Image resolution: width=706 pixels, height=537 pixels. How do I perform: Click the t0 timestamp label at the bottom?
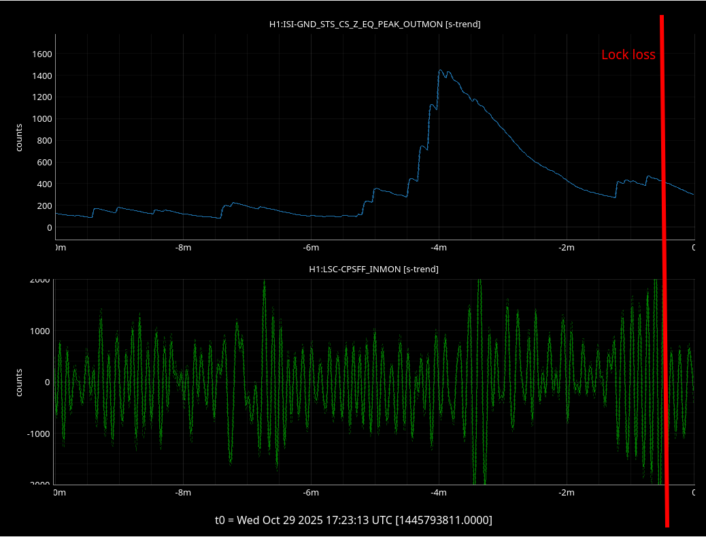[353, 520]
